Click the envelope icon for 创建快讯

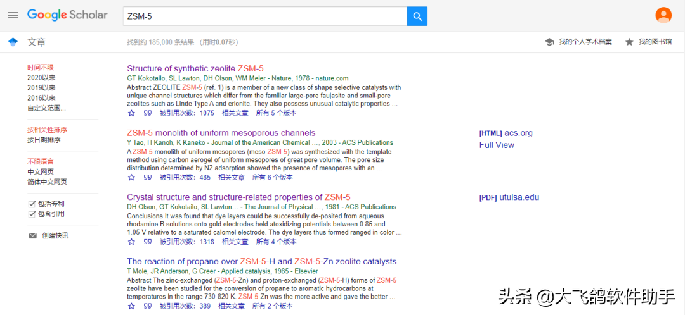click(x=33, y=236)
